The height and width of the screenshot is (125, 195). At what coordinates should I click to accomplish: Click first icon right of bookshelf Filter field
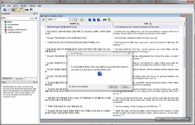pyautogui.click(x=32, y=18)
